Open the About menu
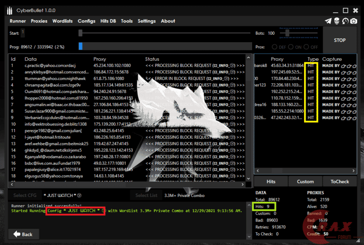Screen dimensions: 364x245 point(168,21)
